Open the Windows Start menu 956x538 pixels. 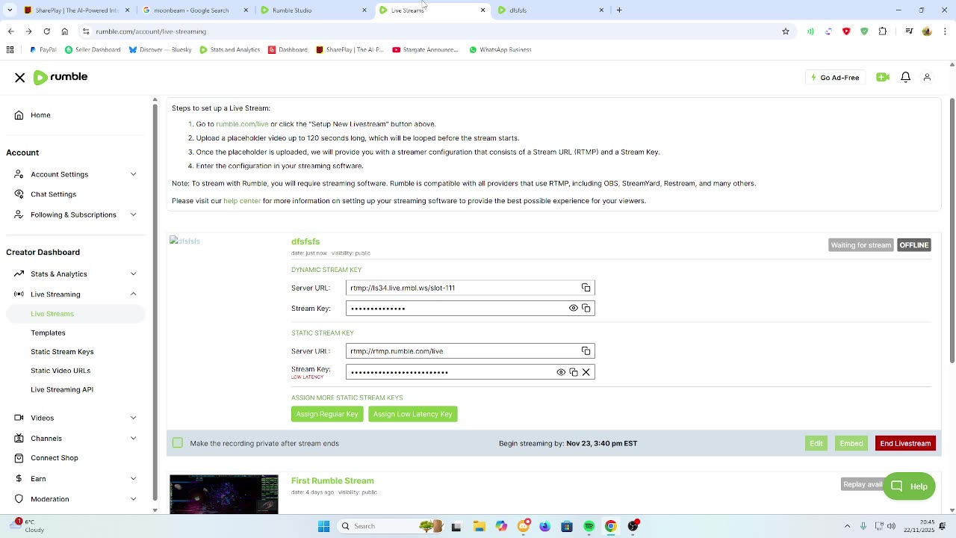[x=323, y=526]
